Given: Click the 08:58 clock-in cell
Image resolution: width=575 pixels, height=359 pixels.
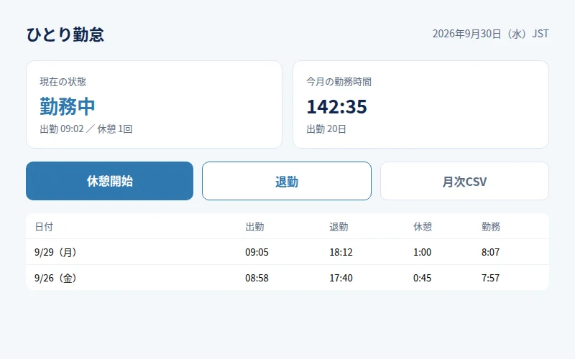Looking at the screenshot, I should point(257,278).
